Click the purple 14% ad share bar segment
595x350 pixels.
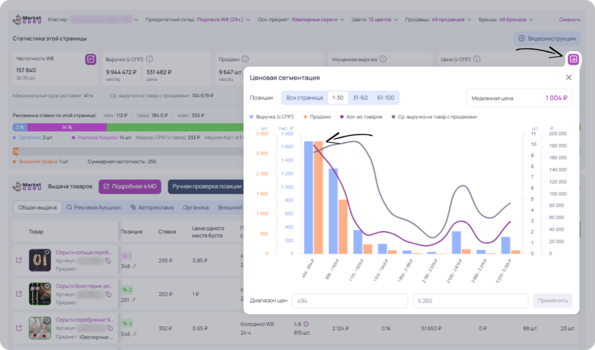point(67,127)
